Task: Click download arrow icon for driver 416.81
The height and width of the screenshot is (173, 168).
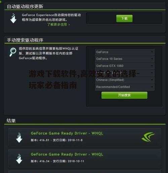Action: tap(19, 138)
